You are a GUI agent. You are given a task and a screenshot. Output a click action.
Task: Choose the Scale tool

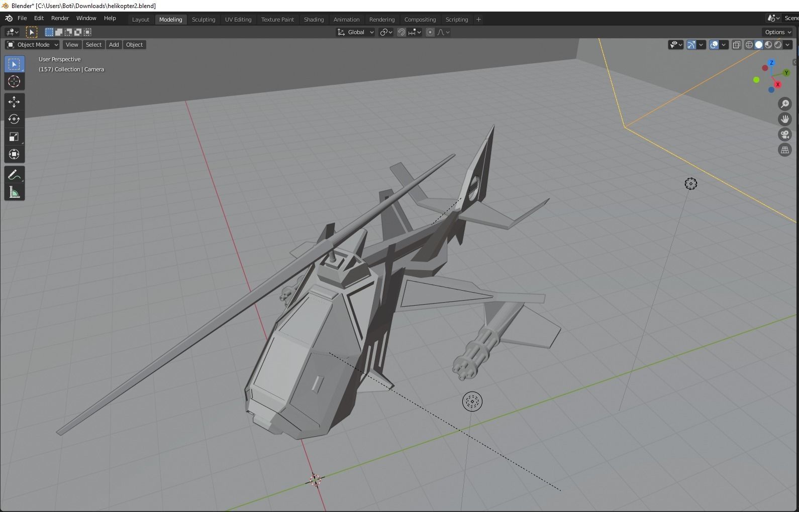pos(14,137)
